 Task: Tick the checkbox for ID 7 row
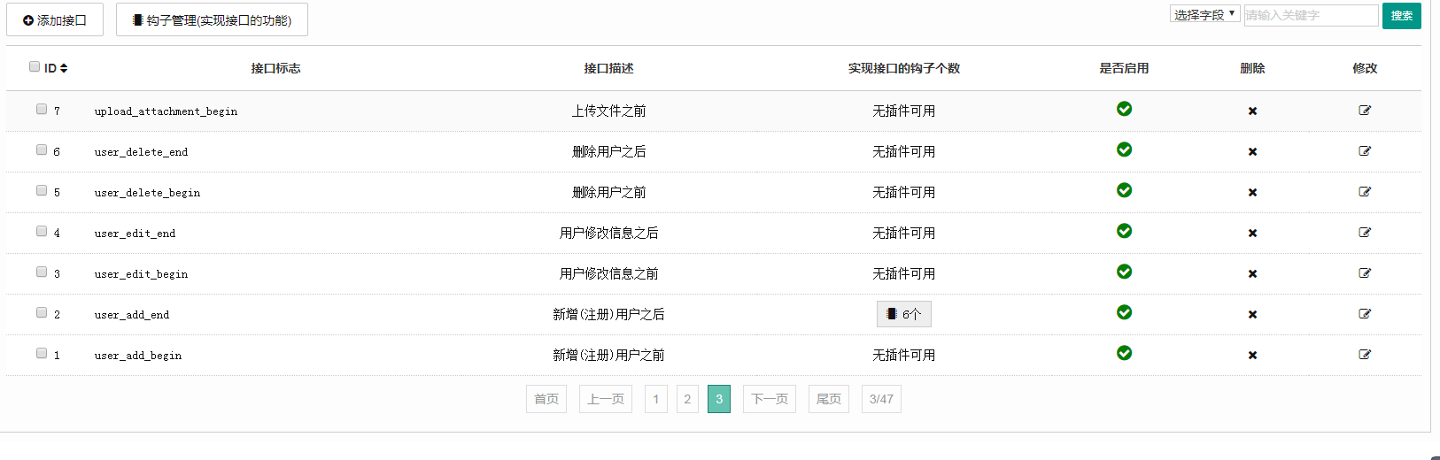pos(42,109)
